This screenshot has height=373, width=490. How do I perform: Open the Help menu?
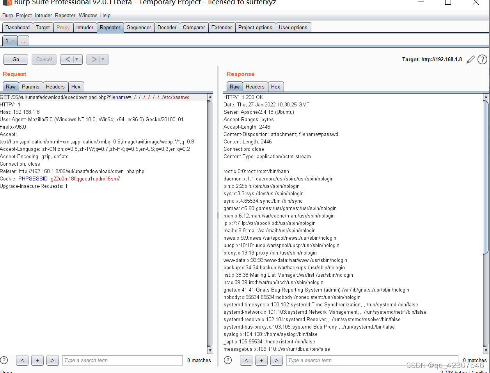pyautogui.click(x=105, y=16)
